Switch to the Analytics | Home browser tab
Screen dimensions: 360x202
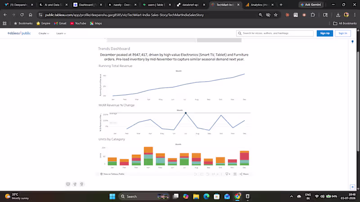point(259,4)
